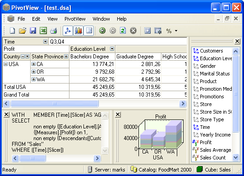Click the Cube: Sales status entry
Image resolution: width=244 pixels, height=176 pixels.
tap(213, 170)
